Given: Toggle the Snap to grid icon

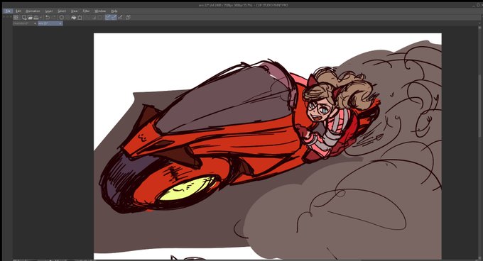Looking at the screenshot, I should [x=120, y=18].
